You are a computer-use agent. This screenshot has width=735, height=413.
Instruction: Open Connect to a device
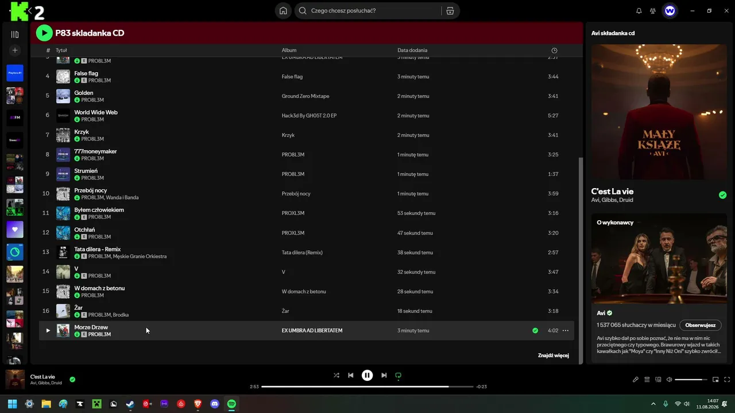point(658,380)
